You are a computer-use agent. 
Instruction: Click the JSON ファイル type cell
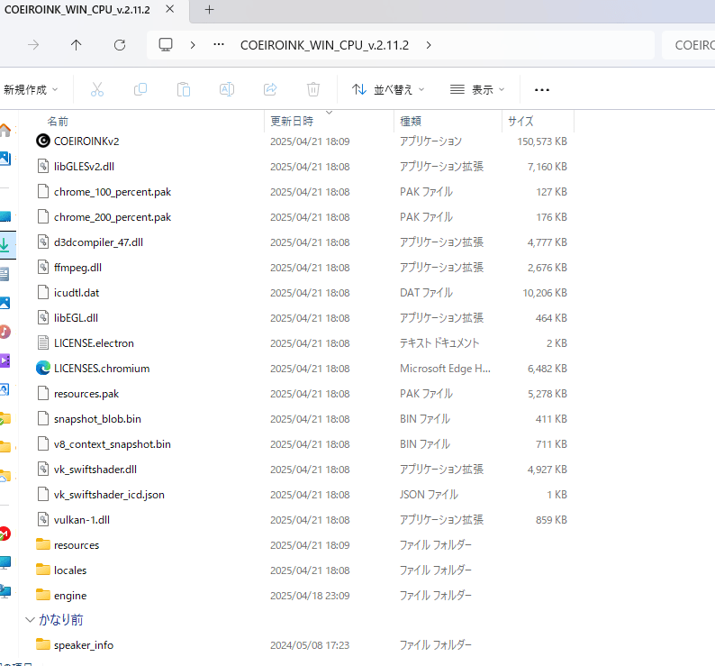point(430,495)
